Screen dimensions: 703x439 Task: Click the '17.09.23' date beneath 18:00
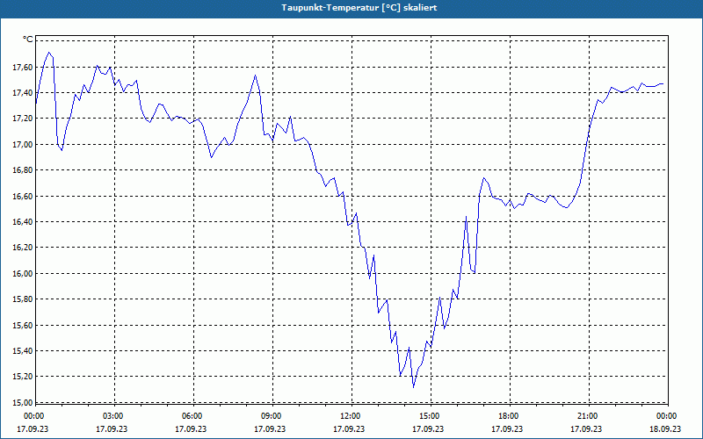click(508, 428)
